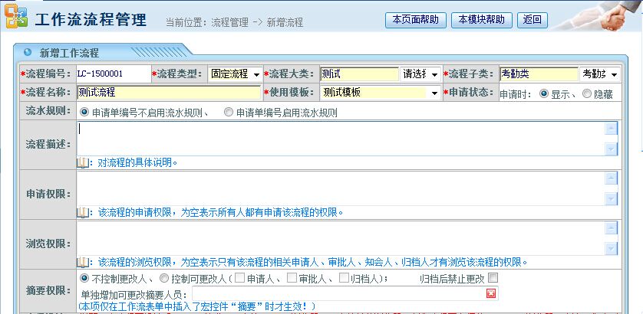This screenshot has height=314, width=643.
Task: Click red clear icon for 摘要人员
Action: [491, 293]
